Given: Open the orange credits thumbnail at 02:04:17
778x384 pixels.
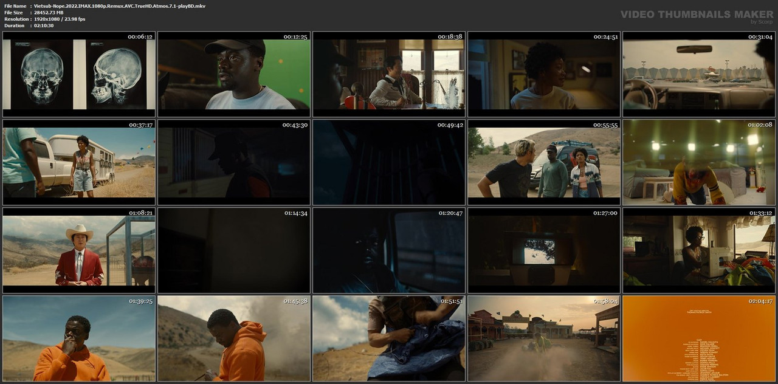Looking at the screenshot, I should click(699, 338).
